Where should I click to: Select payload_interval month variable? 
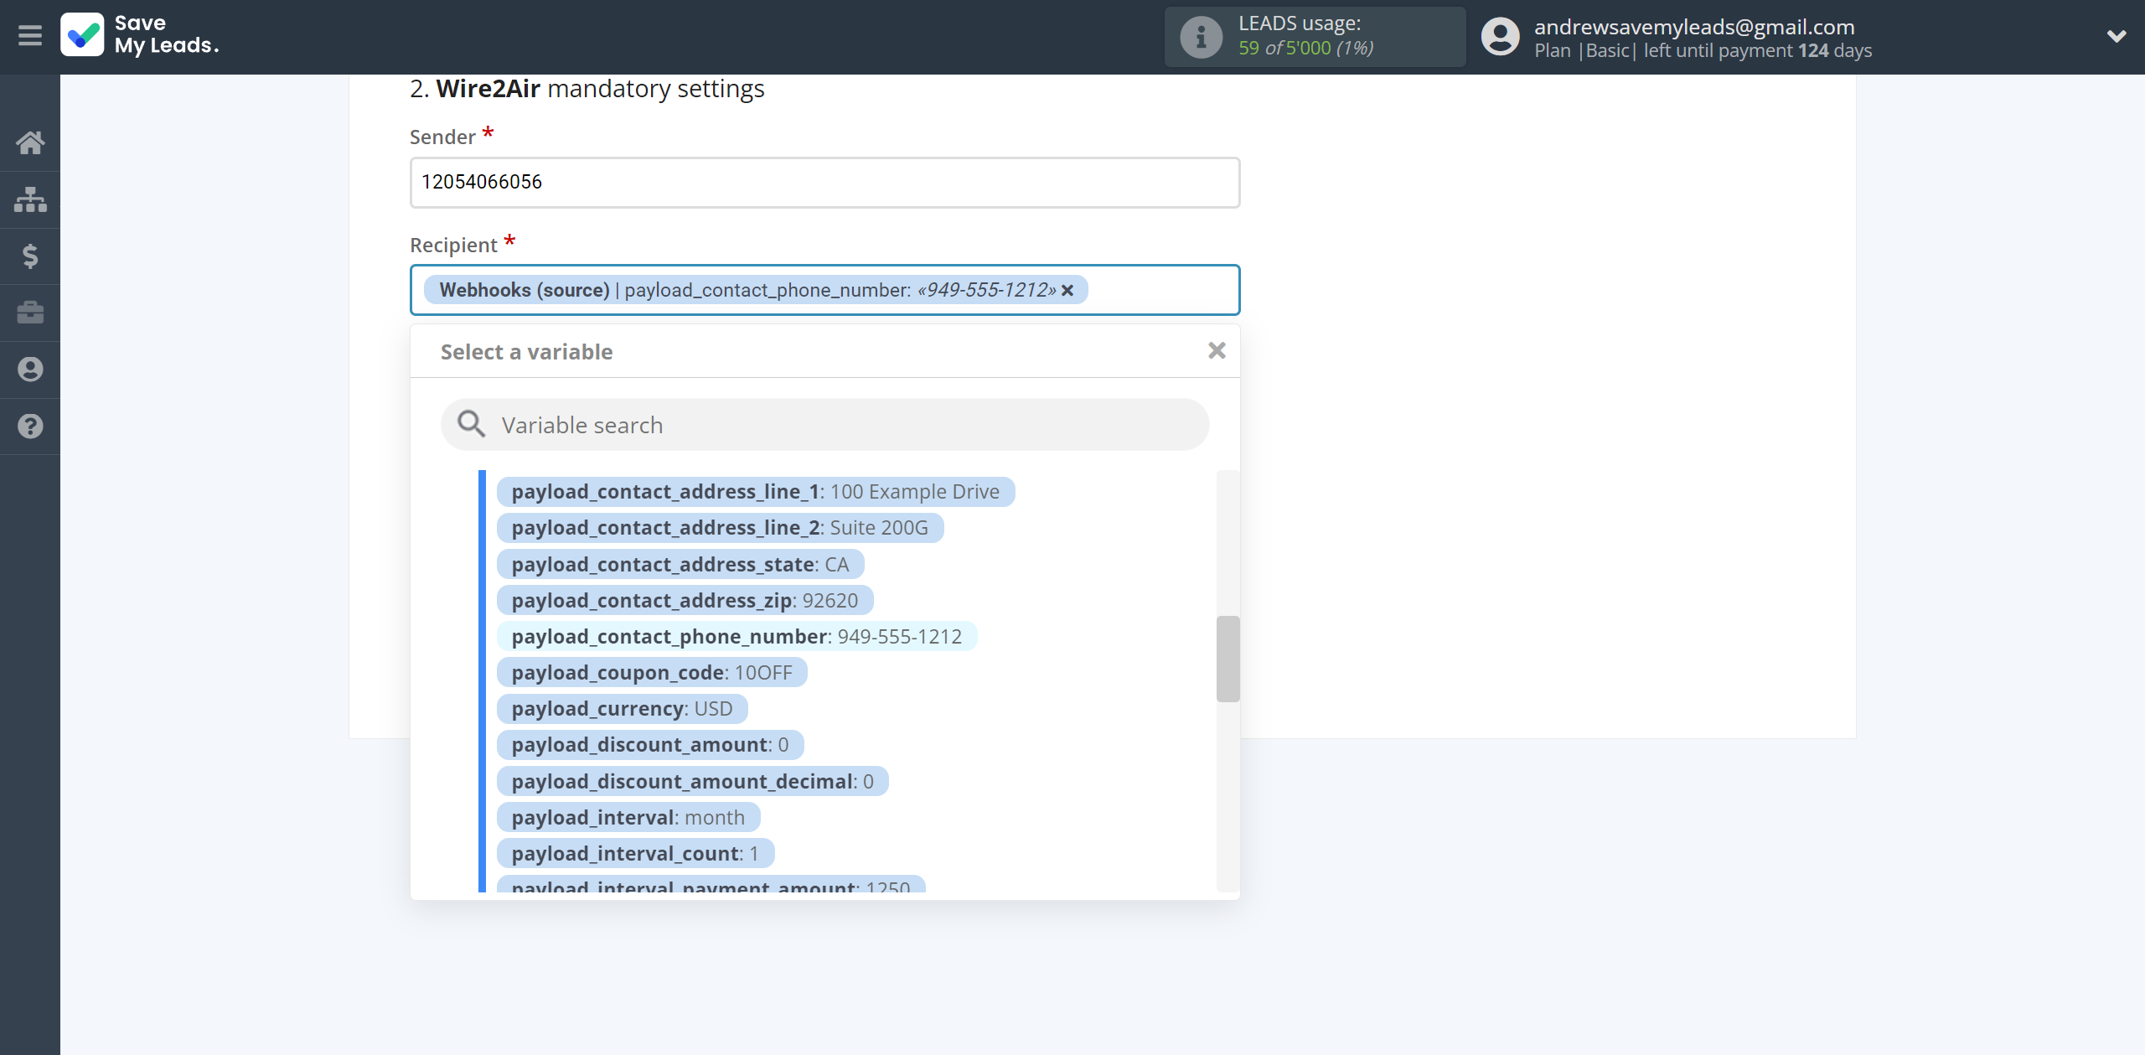pos(628,817)
